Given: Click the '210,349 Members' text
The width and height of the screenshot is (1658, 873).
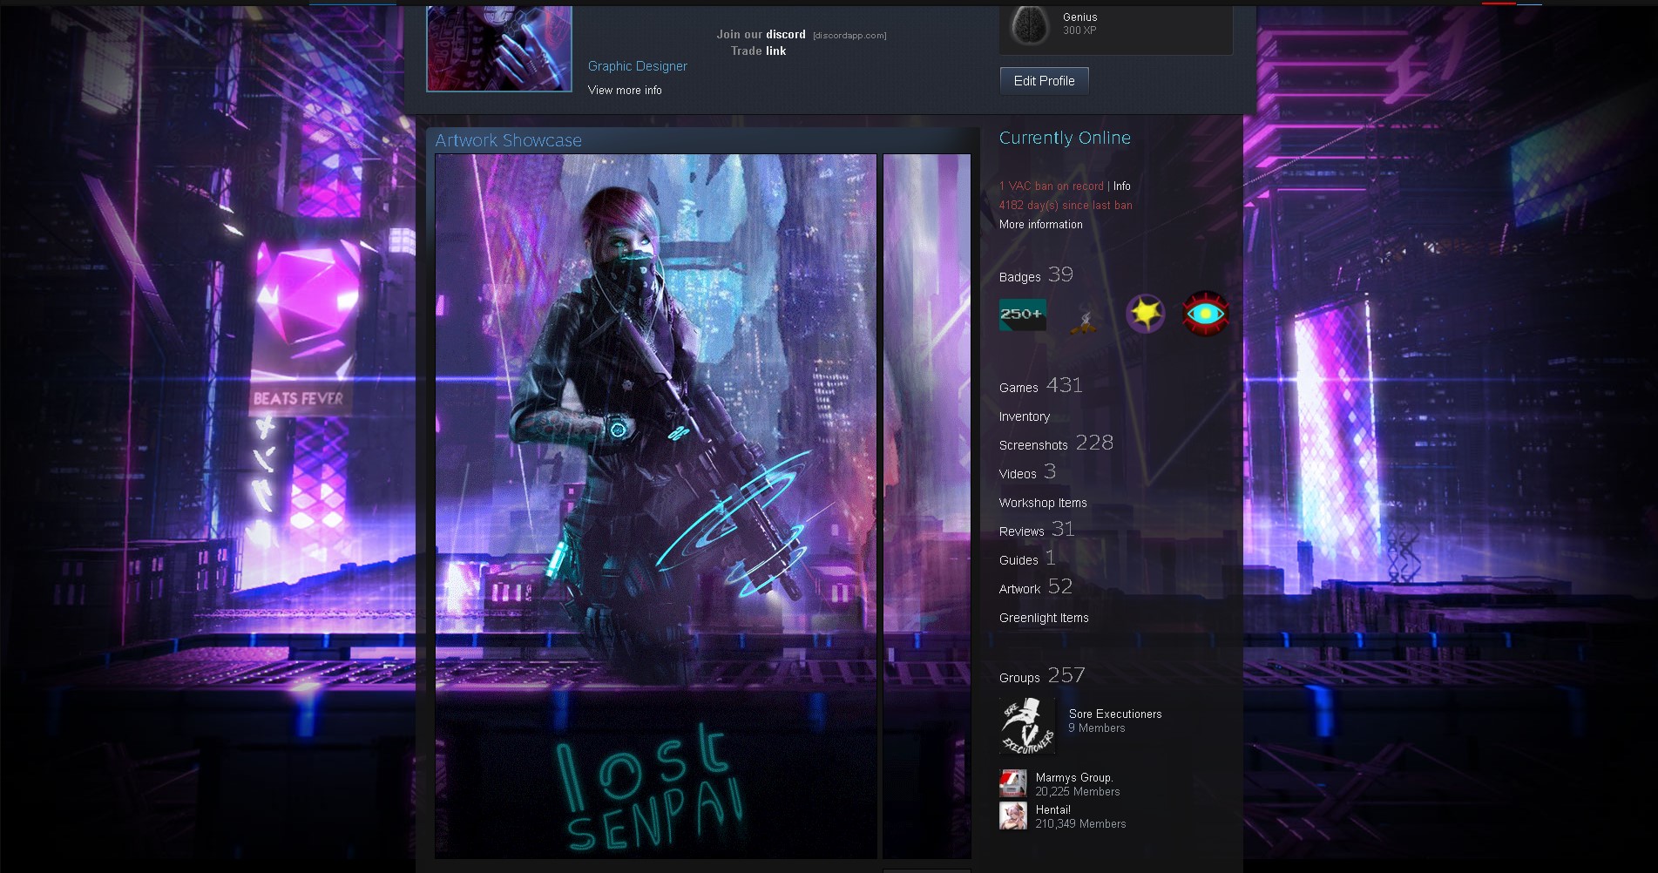Looking at the screenshot, I should click(1081, 824).
